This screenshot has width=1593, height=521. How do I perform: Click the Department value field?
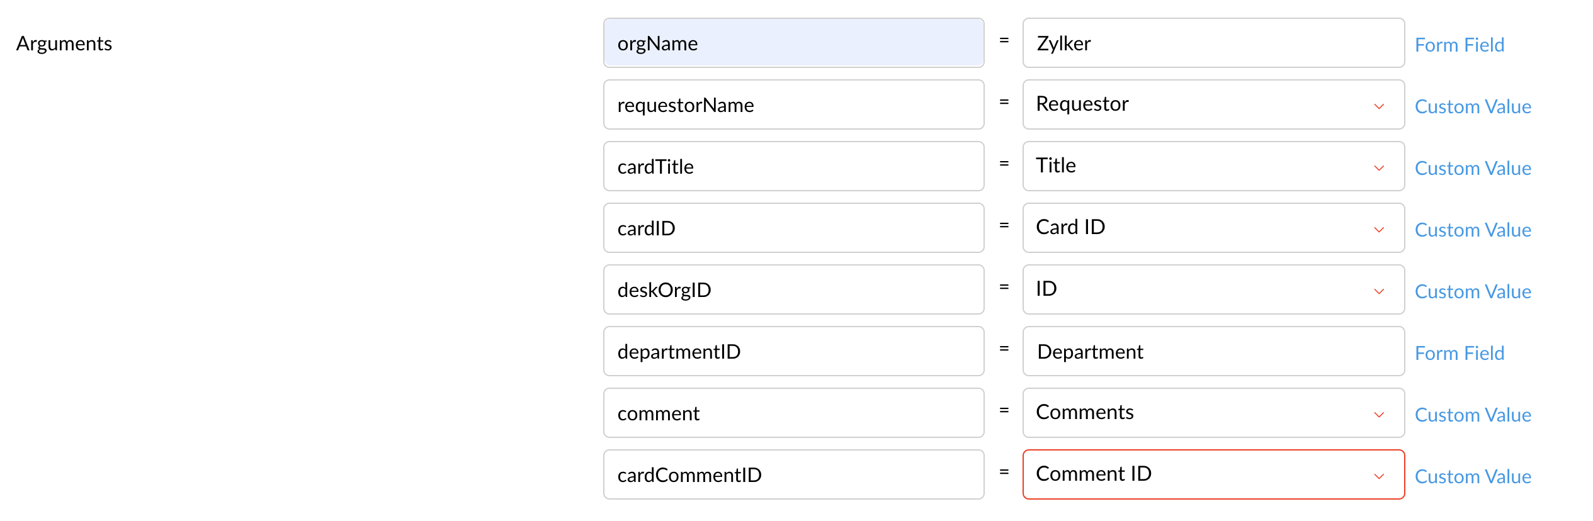tap(1213, 352)
